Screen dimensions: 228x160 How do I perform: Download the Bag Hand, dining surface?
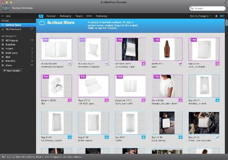(x=180, y=137)
